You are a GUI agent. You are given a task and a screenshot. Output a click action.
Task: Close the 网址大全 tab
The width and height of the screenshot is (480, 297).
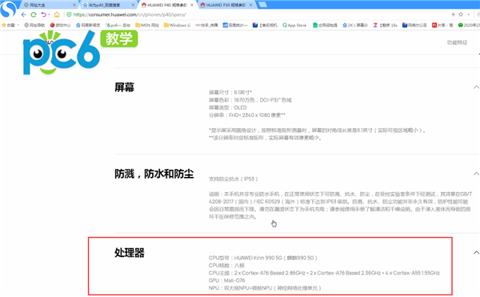pyautogui.click(x=74, y=5)
